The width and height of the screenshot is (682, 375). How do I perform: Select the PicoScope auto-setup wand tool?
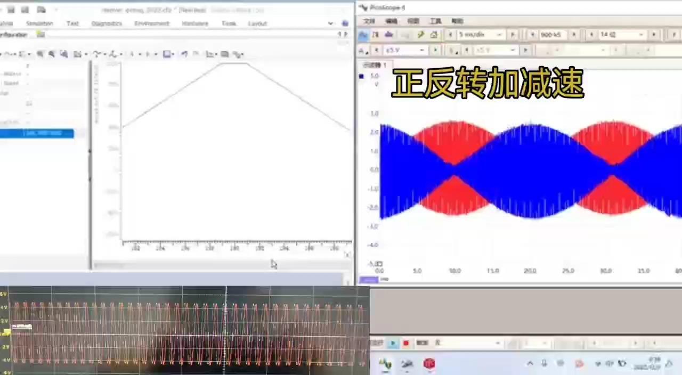pos(420,34)
